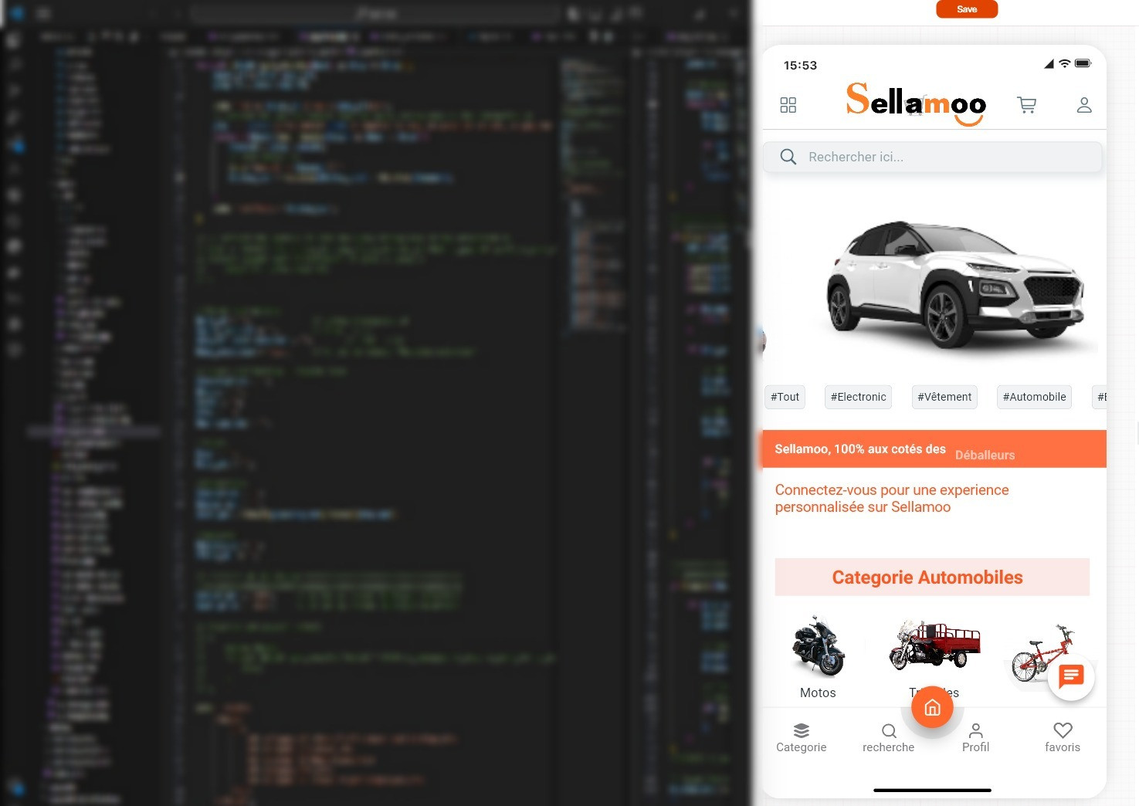Screen dimensions: 1139x806
Task: Open the Motos category thumbnail
Action: [x=818, y=647]
